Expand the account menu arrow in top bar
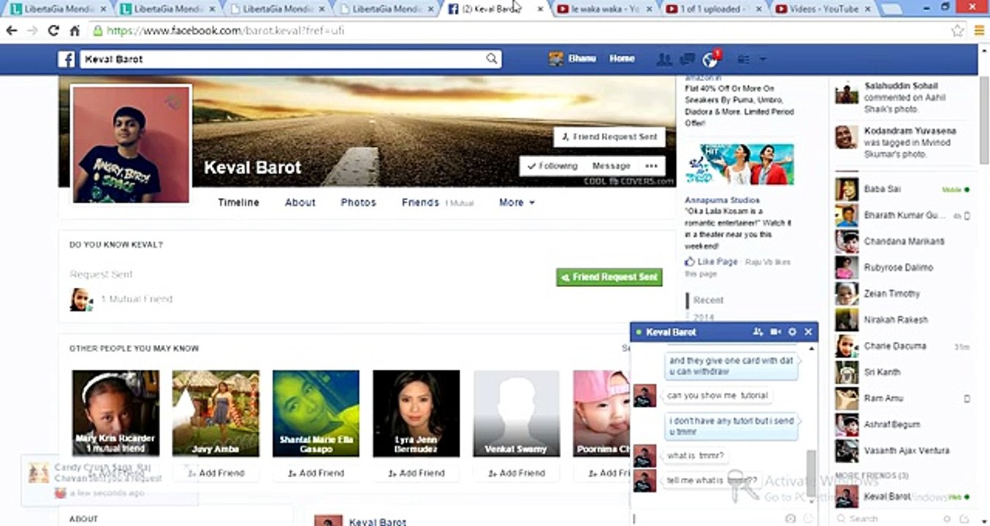990x526 pixels. [763, 59]
